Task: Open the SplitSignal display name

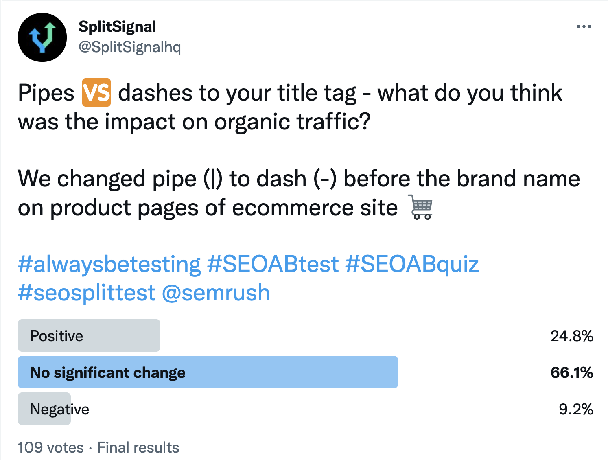Action: coord(117,27)
